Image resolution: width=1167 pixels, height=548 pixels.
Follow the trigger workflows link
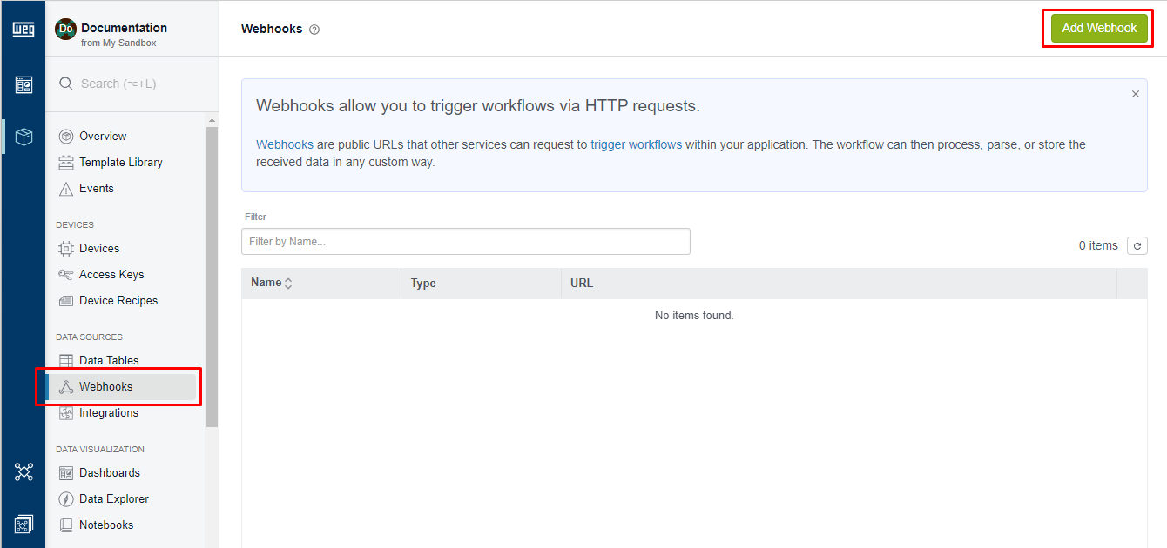pyautogui.click(x=636, y=144)
